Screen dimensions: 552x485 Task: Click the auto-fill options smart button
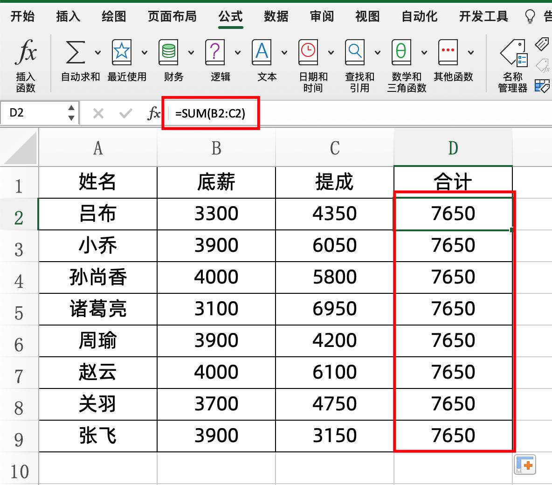pos(526,464)
